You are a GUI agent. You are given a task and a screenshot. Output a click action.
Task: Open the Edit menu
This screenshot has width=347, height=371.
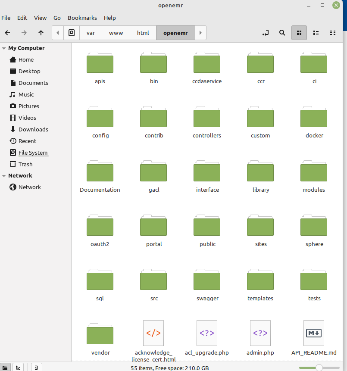coord(22,18)
